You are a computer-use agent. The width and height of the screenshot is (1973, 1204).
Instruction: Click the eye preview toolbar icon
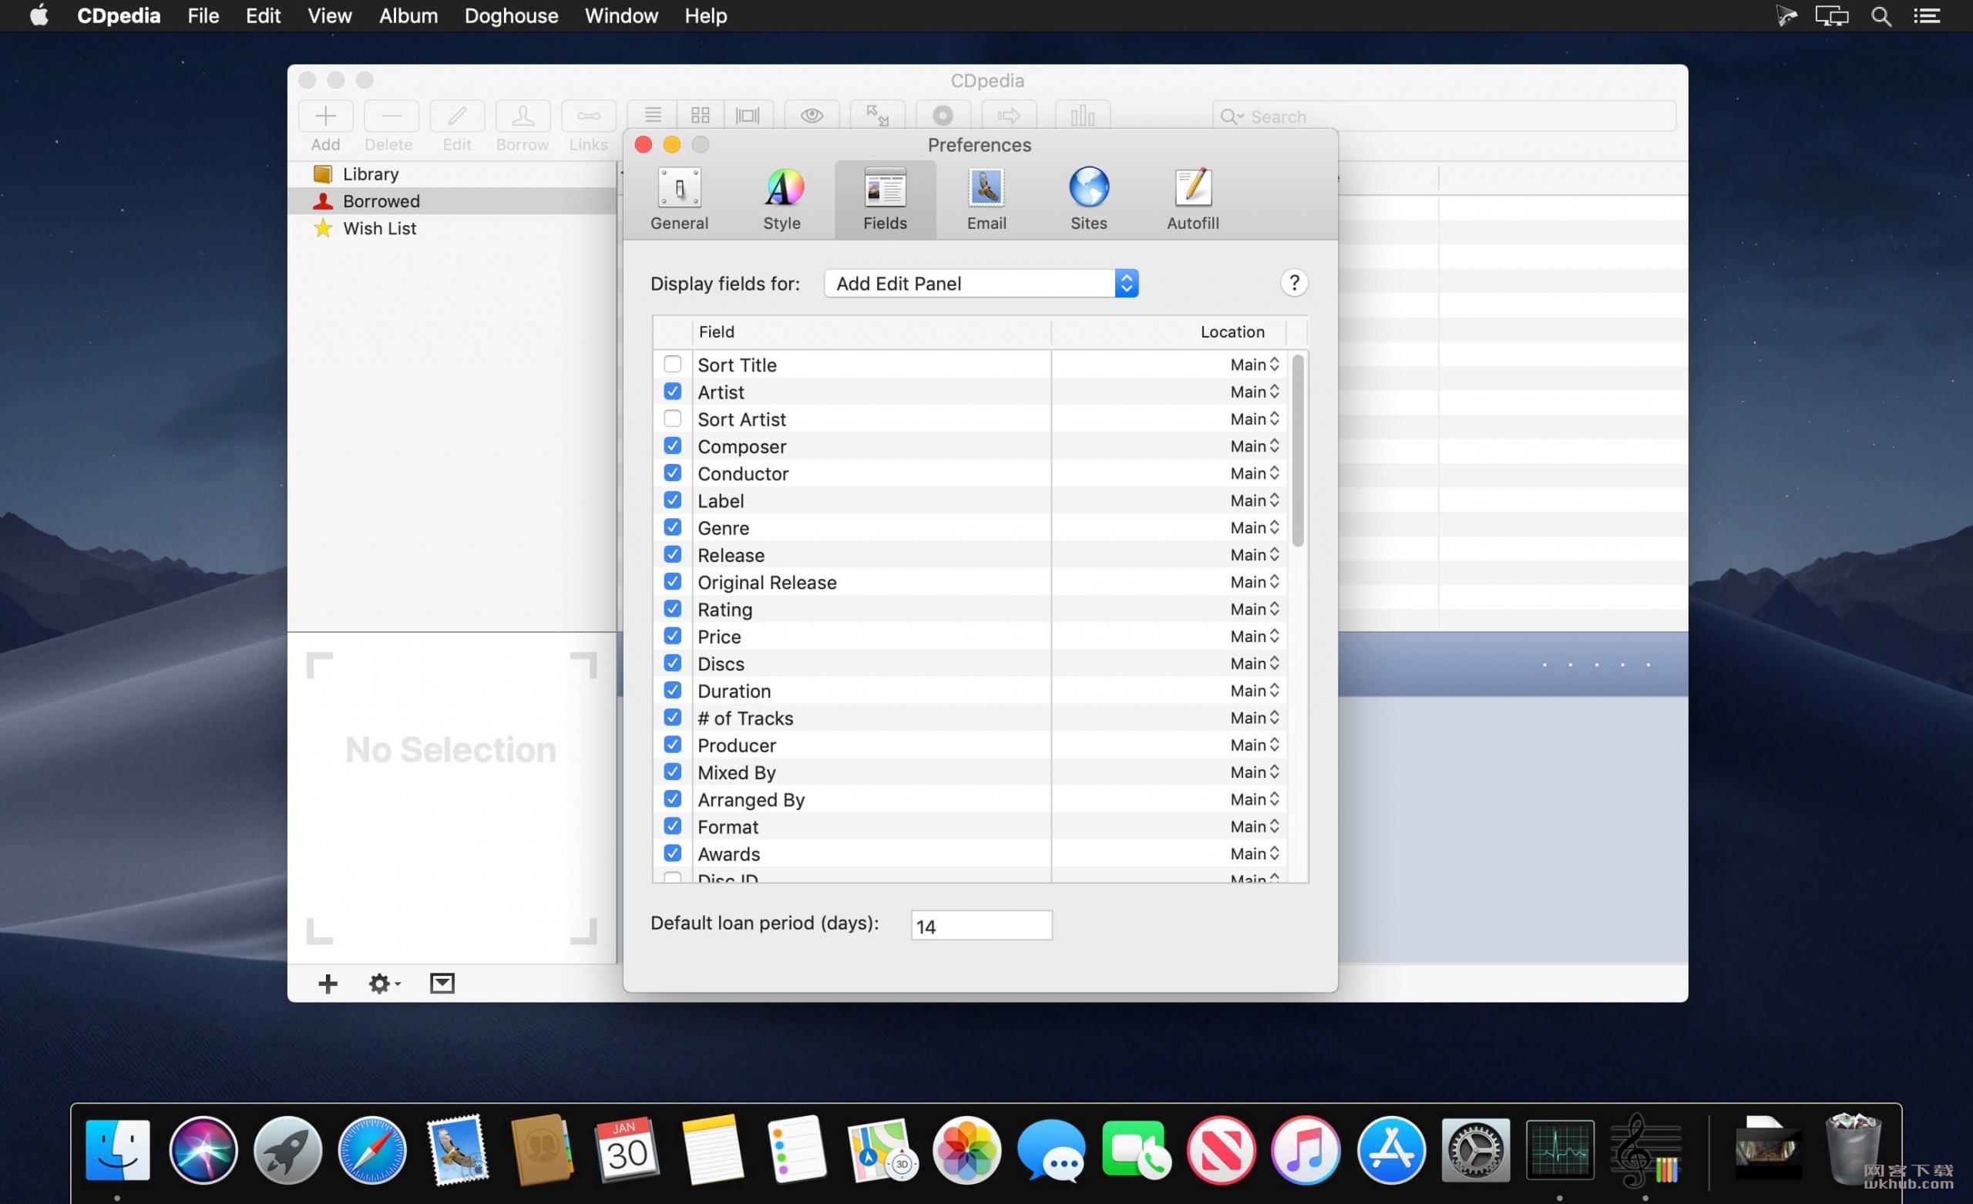[811, 116]
